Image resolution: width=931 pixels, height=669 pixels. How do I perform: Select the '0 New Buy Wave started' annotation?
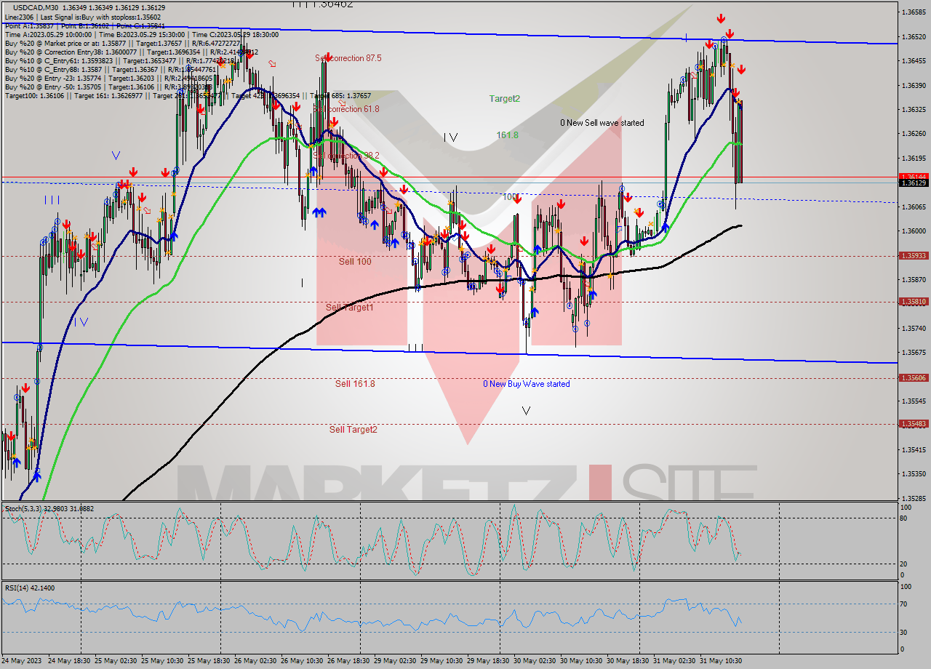tap(527, 384)
